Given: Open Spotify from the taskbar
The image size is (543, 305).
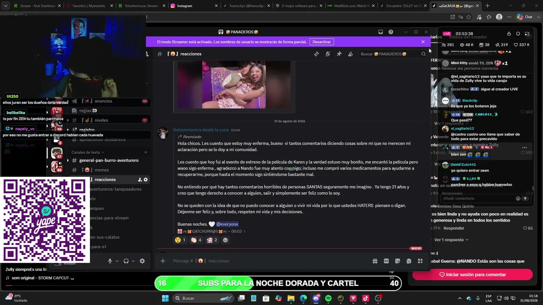Looking at the screenshot, I should coord(328,298).
